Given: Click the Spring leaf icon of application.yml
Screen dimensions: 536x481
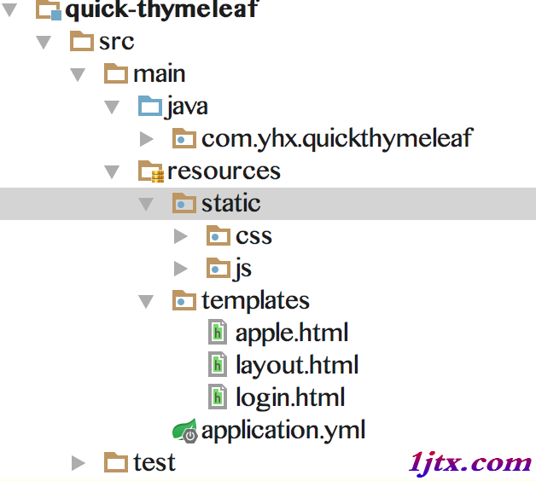Looking at the screenshot, I should [185, 431].
